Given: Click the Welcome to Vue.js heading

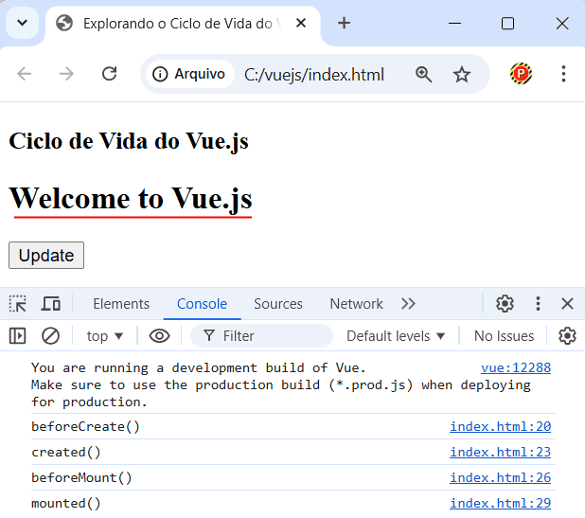Looking at the screenshot, I should 131,199.
